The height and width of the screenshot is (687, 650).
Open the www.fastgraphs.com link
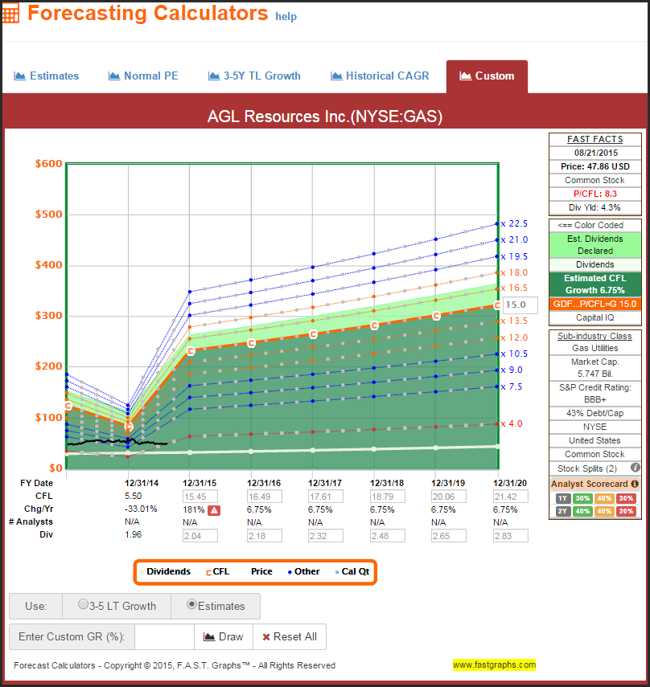(x=494, y=665)
